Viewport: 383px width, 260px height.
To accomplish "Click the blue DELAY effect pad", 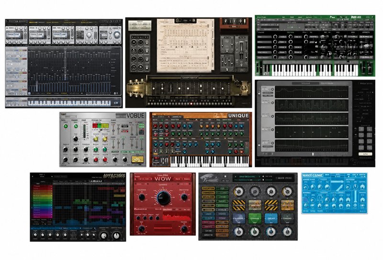I will pos(271,218).
